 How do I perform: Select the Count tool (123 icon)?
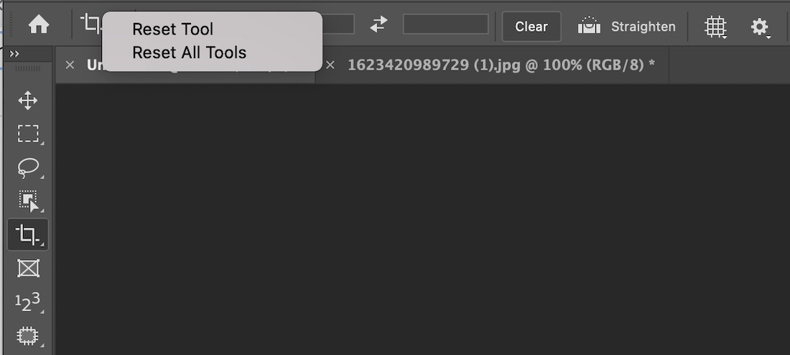pyautogui.click(x=28, y=302)
